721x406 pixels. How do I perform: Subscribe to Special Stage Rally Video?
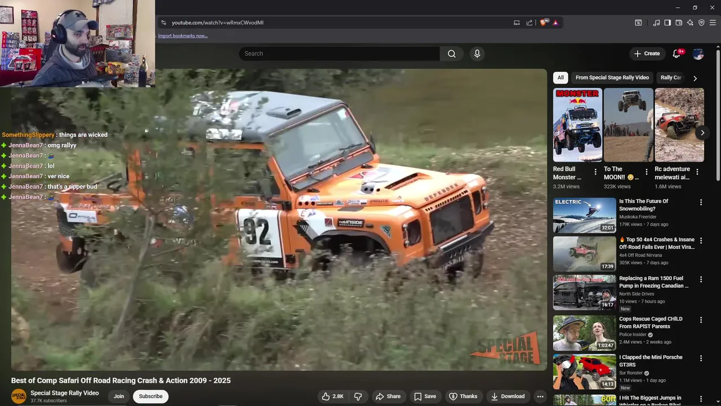150,396
